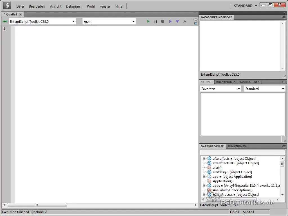
Task: Switch to the Breakpoints tab
Action: tap(226, 82)
